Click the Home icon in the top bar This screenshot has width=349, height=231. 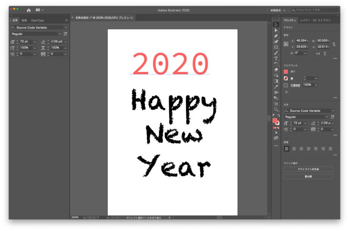pyautogui.click(x=29, y=10)
